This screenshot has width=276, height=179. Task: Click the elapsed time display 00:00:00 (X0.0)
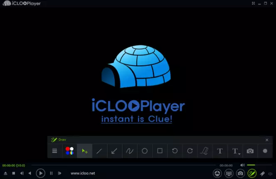(x=14, y=165)
